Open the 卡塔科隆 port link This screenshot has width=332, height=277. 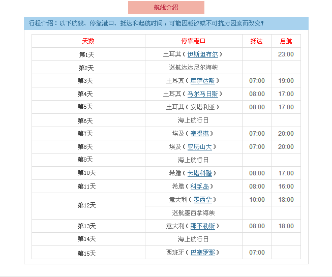pos(199,173)
